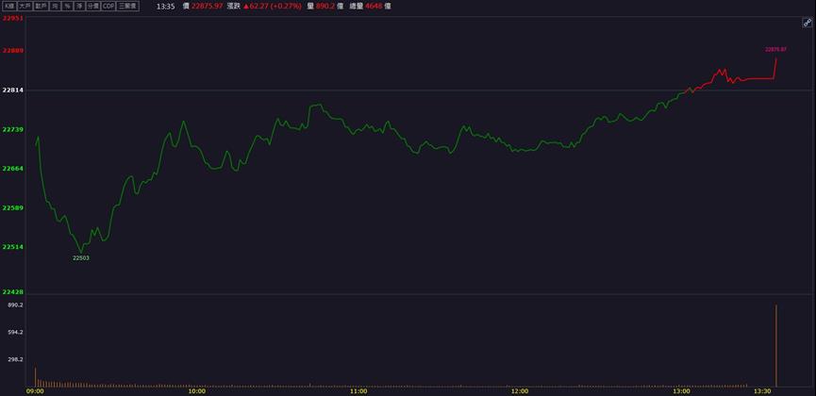Click the 594.2 volume axis label

(15, 332)
